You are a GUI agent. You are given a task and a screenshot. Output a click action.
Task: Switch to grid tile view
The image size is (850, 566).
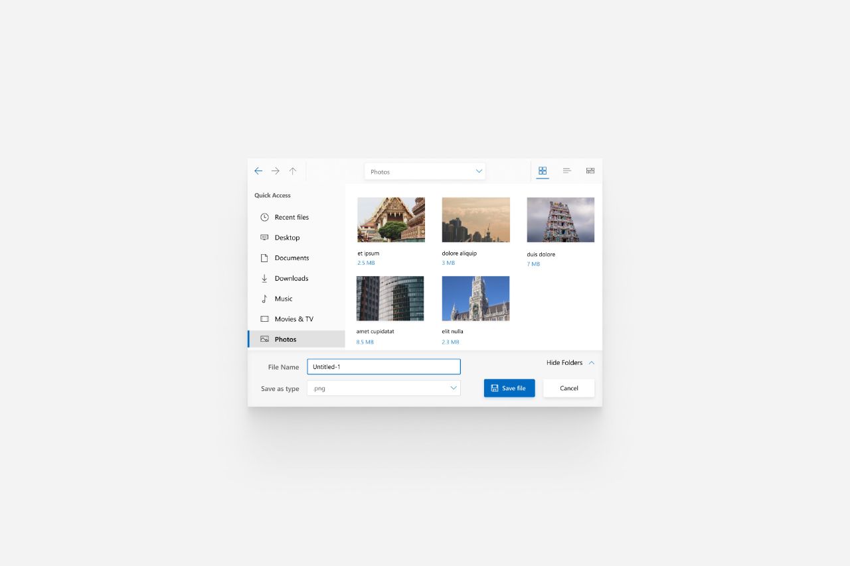click(543, 171)
